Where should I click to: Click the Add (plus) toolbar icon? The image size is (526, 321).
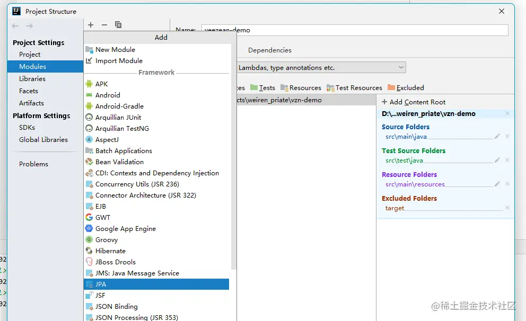point(91,25)
